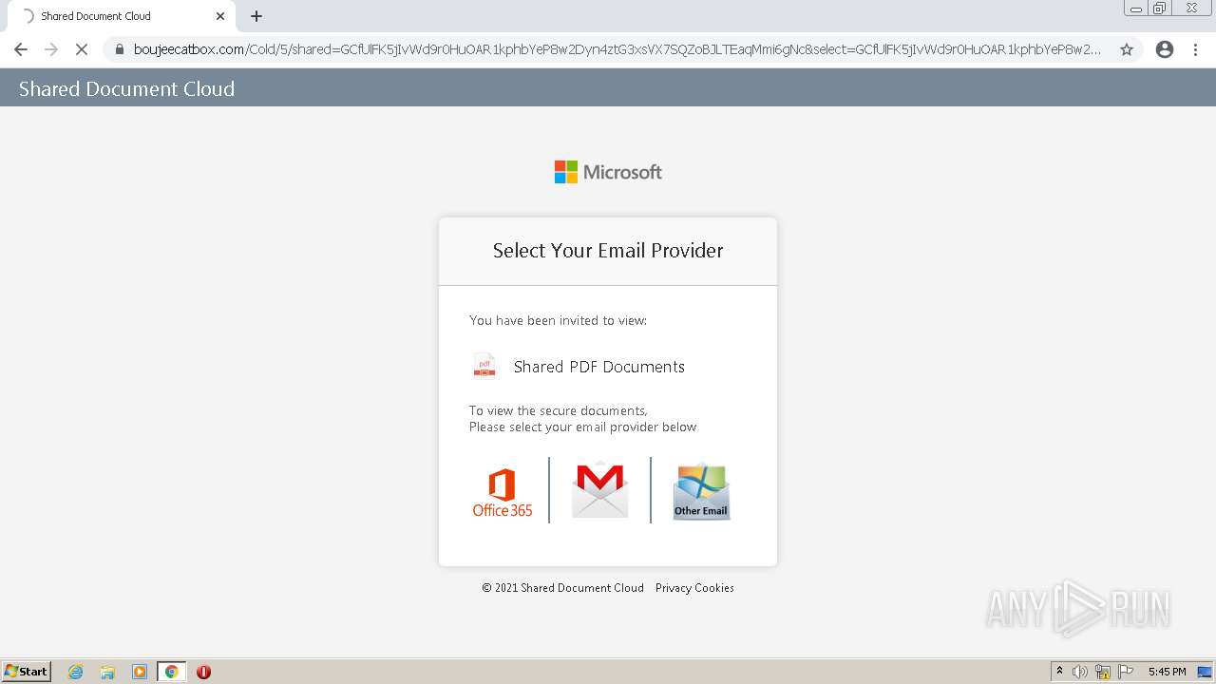Open the Privacy Cookies link
Viewport: 1216px width, 684px height.
click(694, 588)
